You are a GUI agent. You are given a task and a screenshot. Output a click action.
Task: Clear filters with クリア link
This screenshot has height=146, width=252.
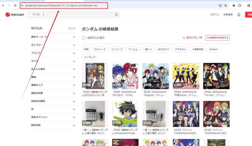pyautogui.click(x=72, y=28)
